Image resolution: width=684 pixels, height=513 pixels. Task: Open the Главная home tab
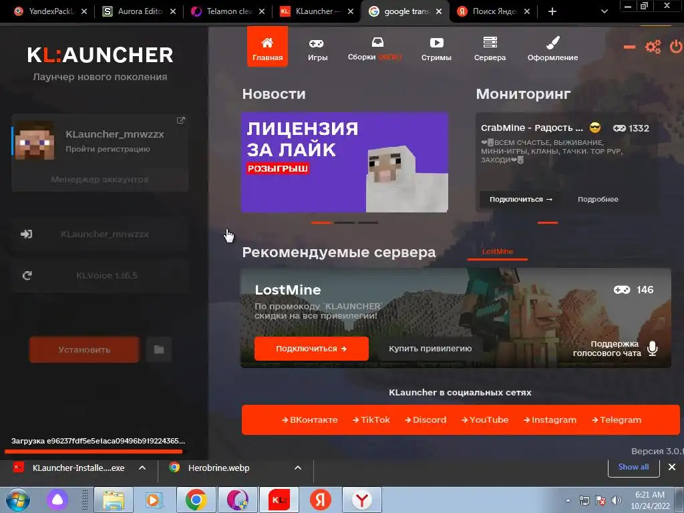(267, 47)
